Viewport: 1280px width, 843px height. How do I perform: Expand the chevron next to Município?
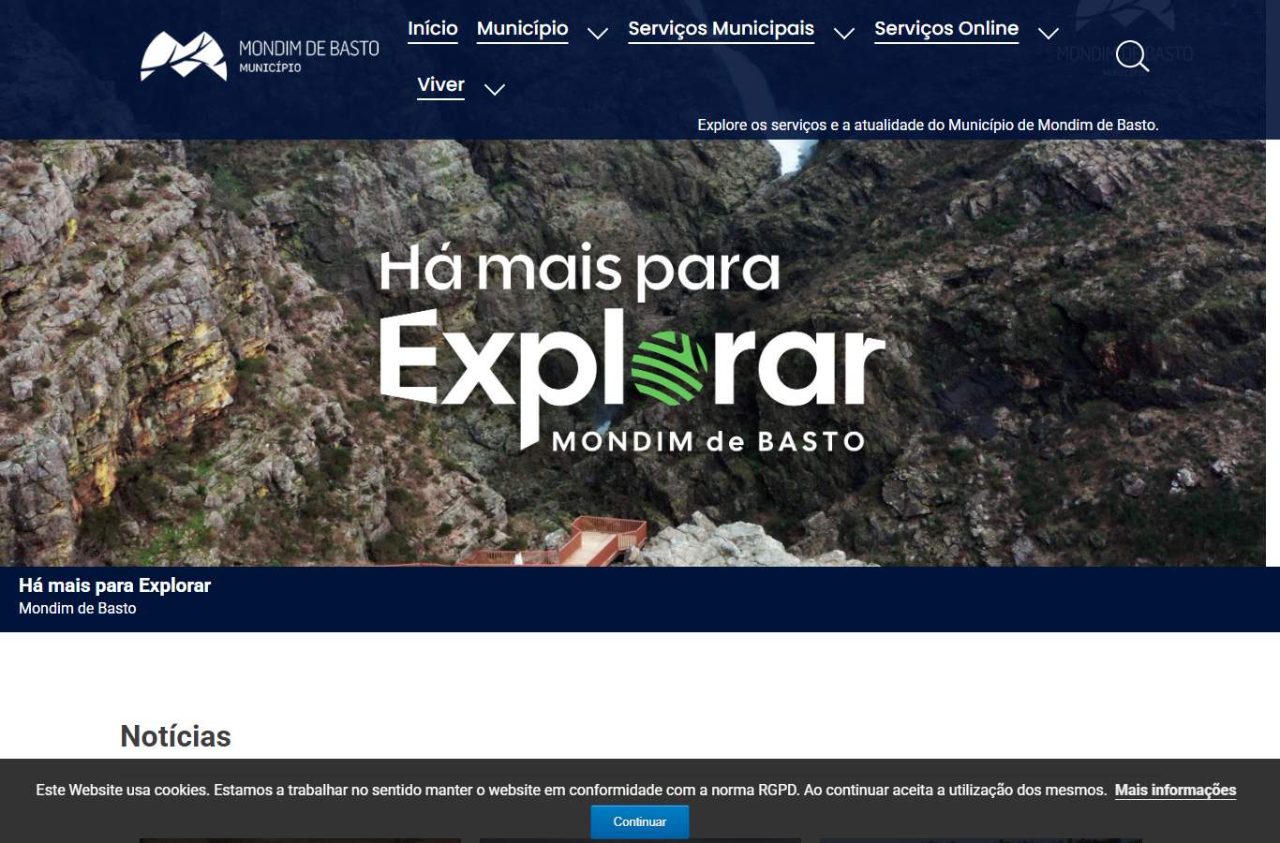[x=597, y=34]
